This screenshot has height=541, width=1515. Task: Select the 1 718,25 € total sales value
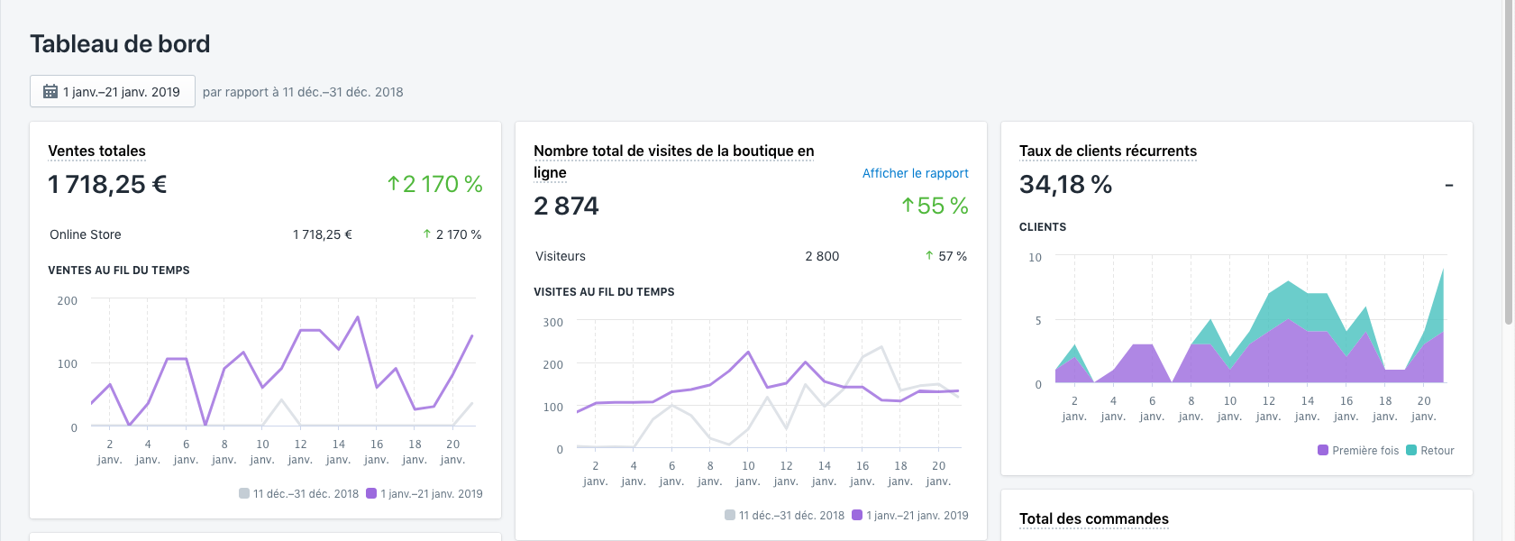(x=107, y=184)
